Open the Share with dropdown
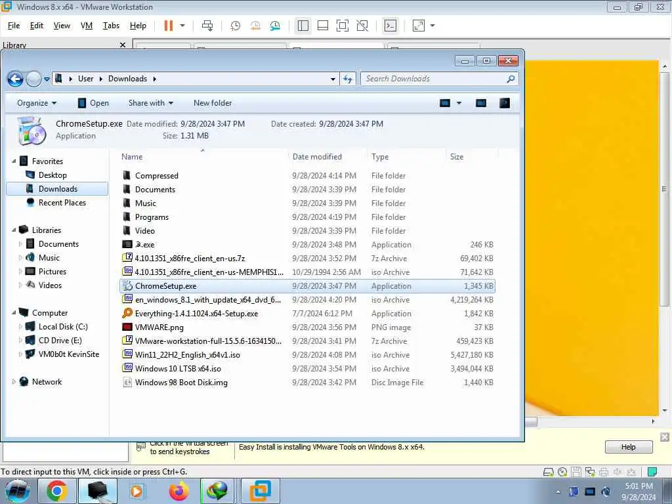The width and height of the screenshot is (672, 504). click(x=151, y=103)
